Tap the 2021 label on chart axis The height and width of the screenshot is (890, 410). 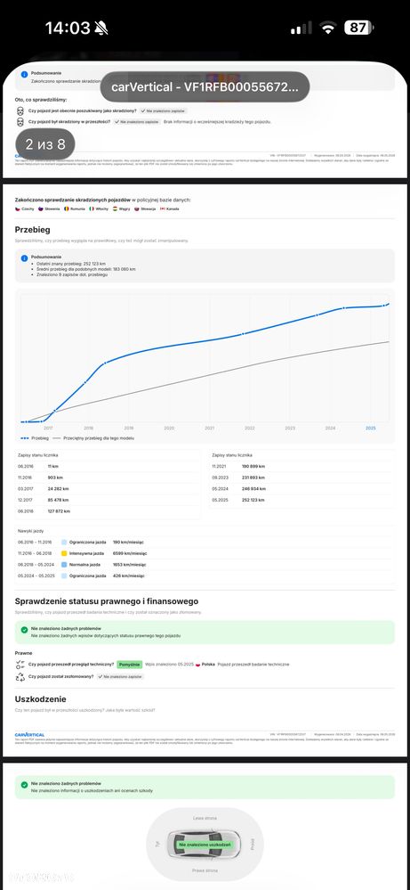pyautogui.click(x=210, y=428)
